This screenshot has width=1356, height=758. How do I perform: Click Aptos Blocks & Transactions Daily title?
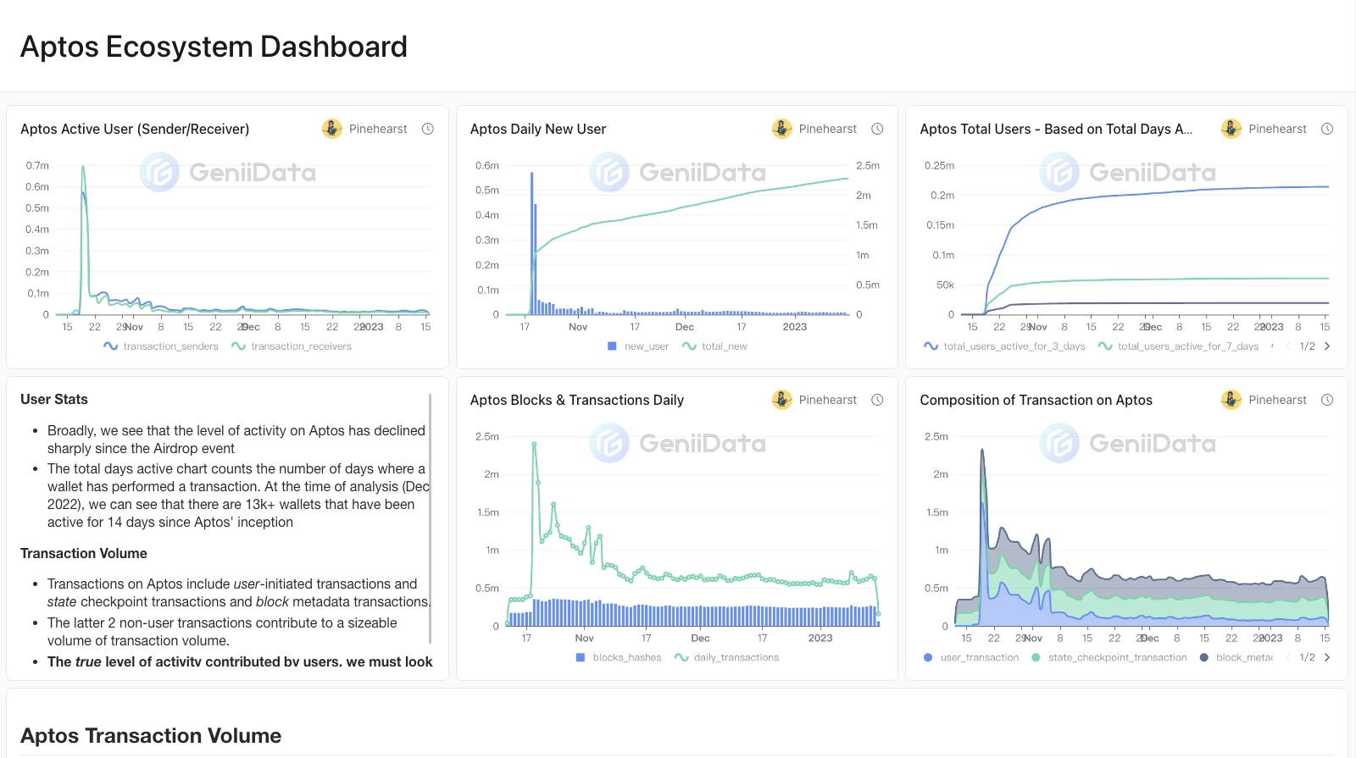pos(577,400)
